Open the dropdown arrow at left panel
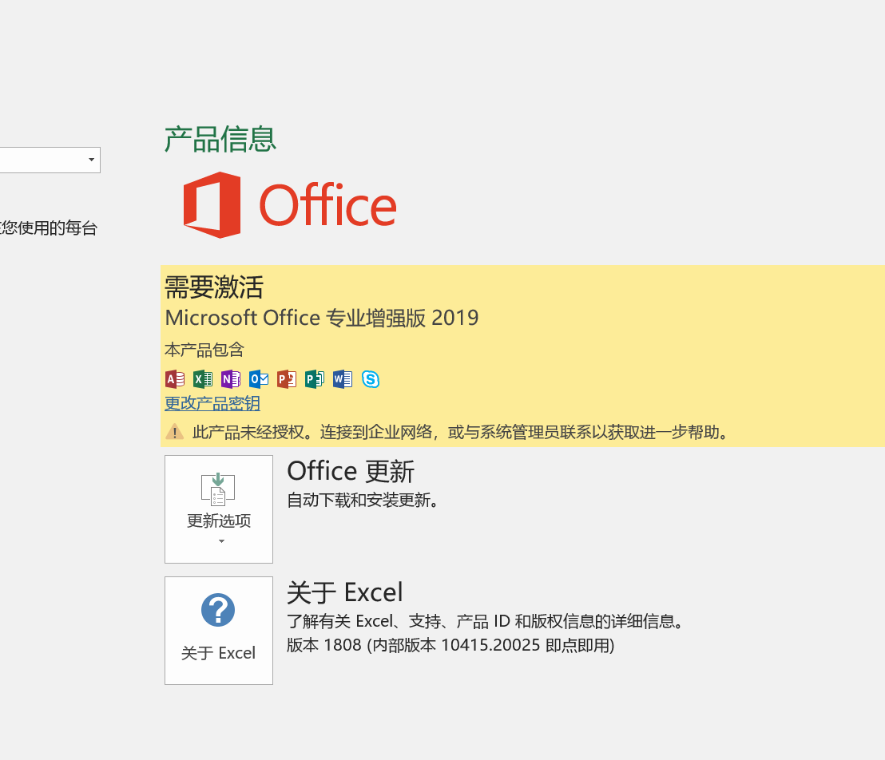The height and width of the screenshot is (760, 885). 91,160
